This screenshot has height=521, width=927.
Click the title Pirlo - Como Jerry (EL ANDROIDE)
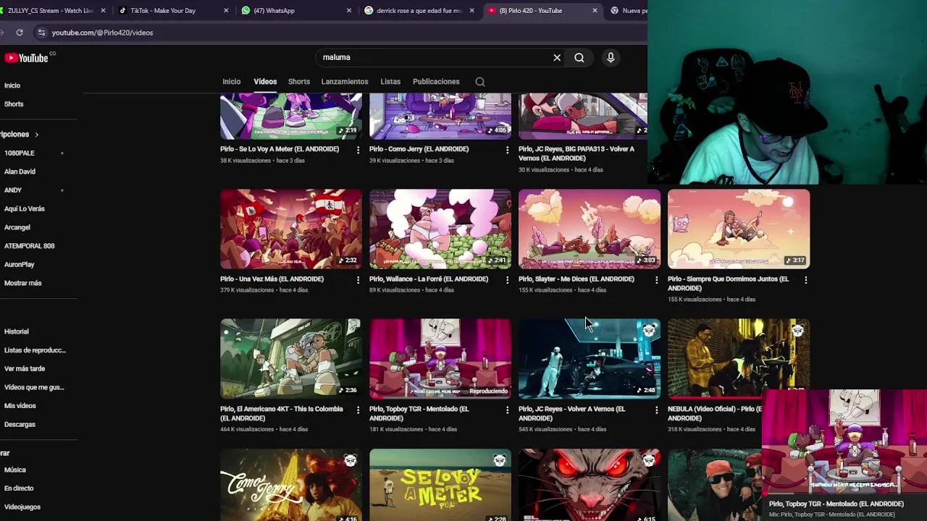click(x=419, y=149)
